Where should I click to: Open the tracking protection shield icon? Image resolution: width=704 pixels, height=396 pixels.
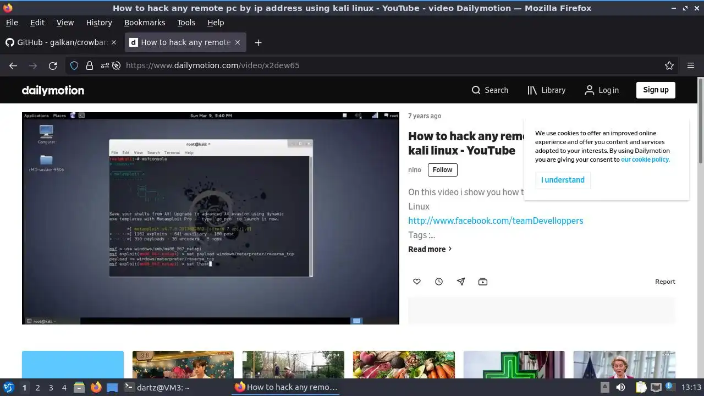74,65
